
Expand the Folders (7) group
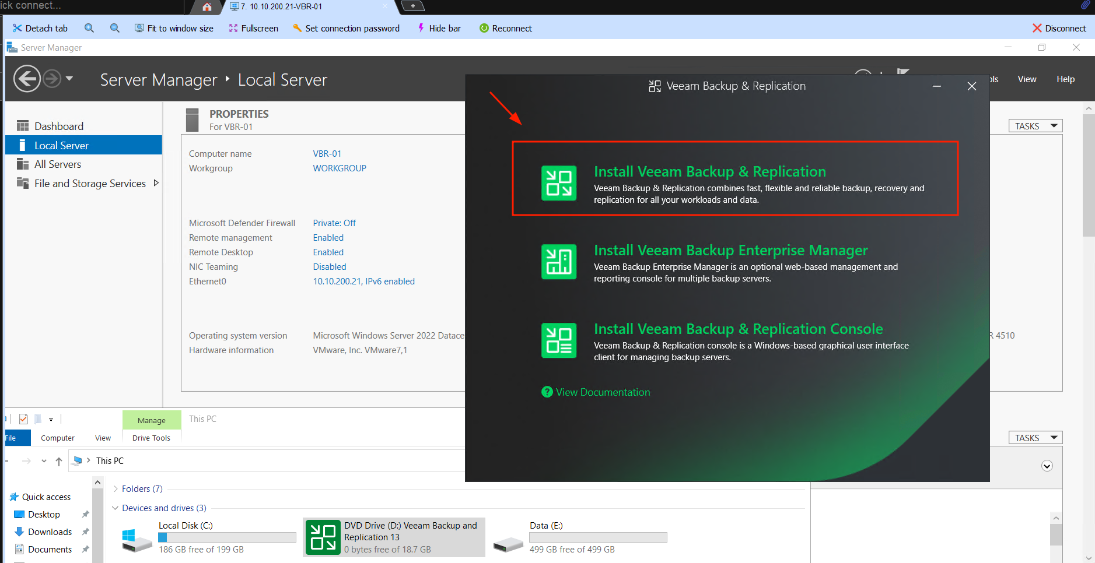click(x=116, y=489)
